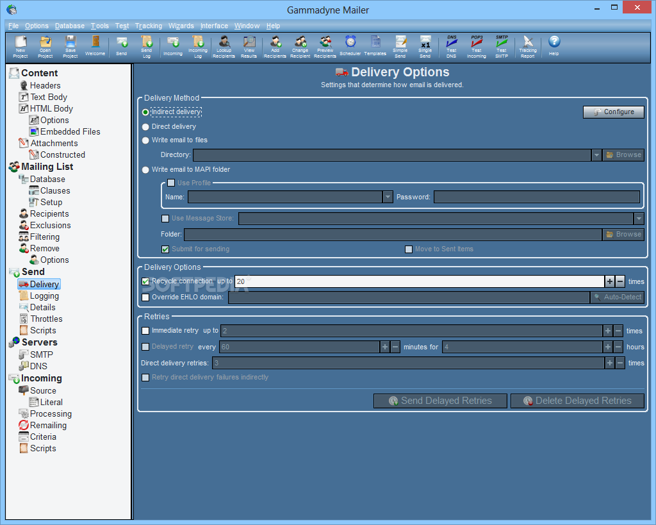Click the Incoming toolbar icon

tap(173, 46)
